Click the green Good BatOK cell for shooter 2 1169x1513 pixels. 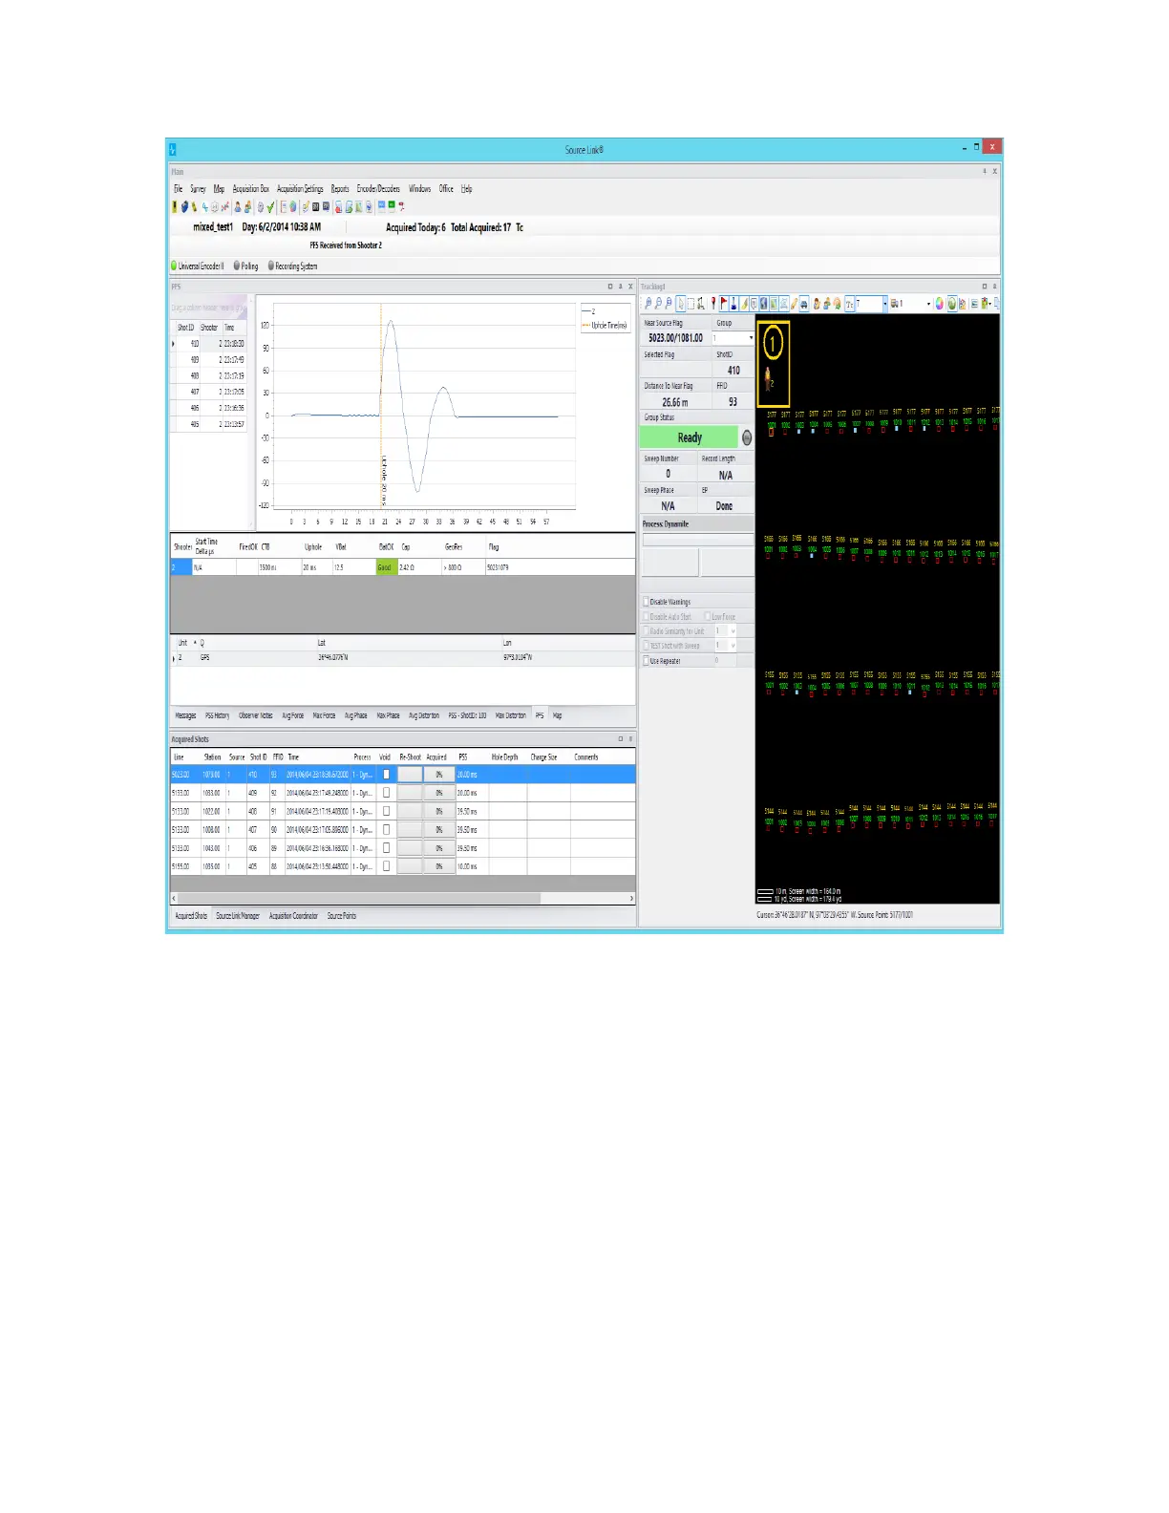coord(387,567)
